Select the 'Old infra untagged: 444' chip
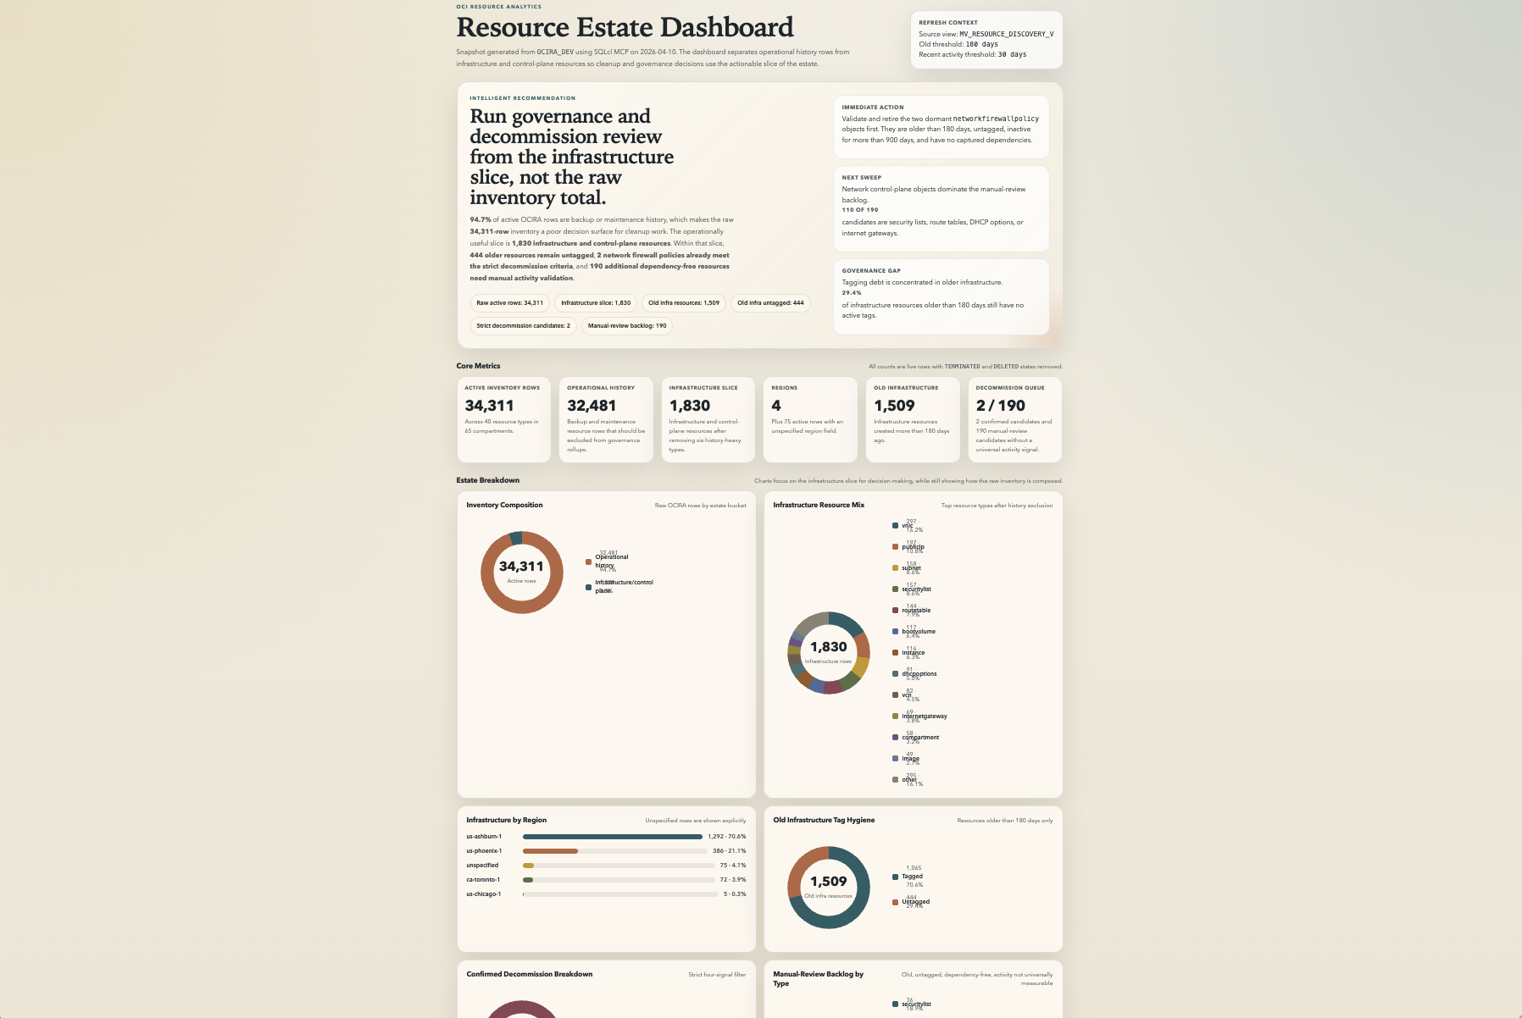The height and width of the screenshot is (1018, 1522). pyautogui.click(x=770, y=303)
